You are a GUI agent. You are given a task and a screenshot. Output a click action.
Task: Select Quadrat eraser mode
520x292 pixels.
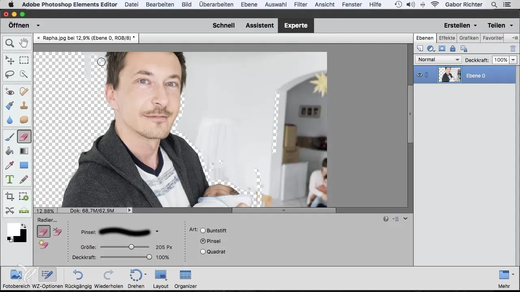(x=203, y=252)
